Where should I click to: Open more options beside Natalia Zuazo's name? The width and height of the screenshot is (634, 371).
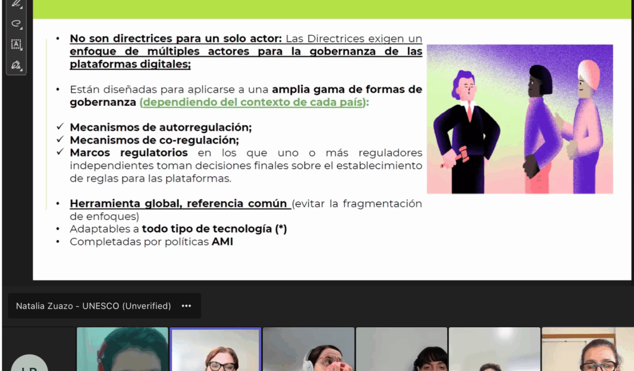pyautogui.click(x=186, y=306)
